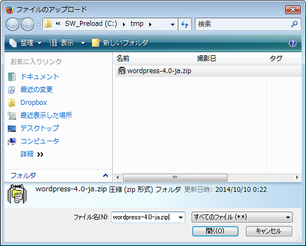Open すべてのファイル (*.*) file type dropdown
The image size is (306, 246).
(x=242, y=217)
